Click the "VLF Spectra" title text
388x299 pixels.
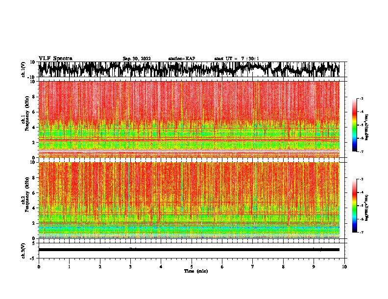pos(55,58)
